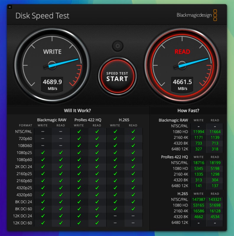Viewport: 234px width, 236px height.
Task: Click ProRes NTSC/PAL write value 18716
Action: pos(199,163)
